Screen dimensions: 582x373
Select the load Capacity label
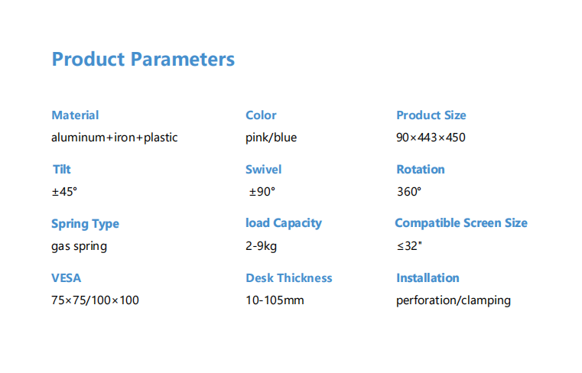click(x=284, y=223)
